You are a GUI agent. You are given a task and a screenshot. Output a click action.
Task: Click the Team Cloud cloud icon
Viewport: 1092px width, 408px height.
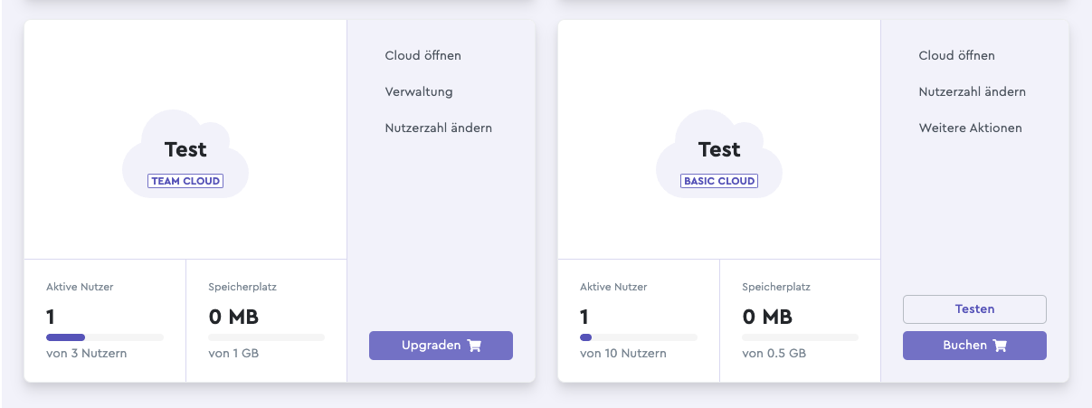coord(185,154)
